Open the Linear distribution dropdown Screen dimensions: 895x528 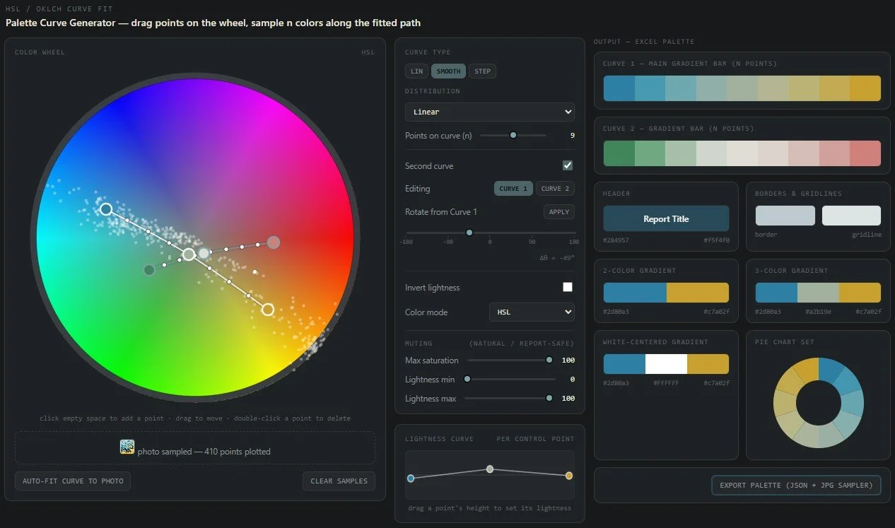tap(490, 112)
